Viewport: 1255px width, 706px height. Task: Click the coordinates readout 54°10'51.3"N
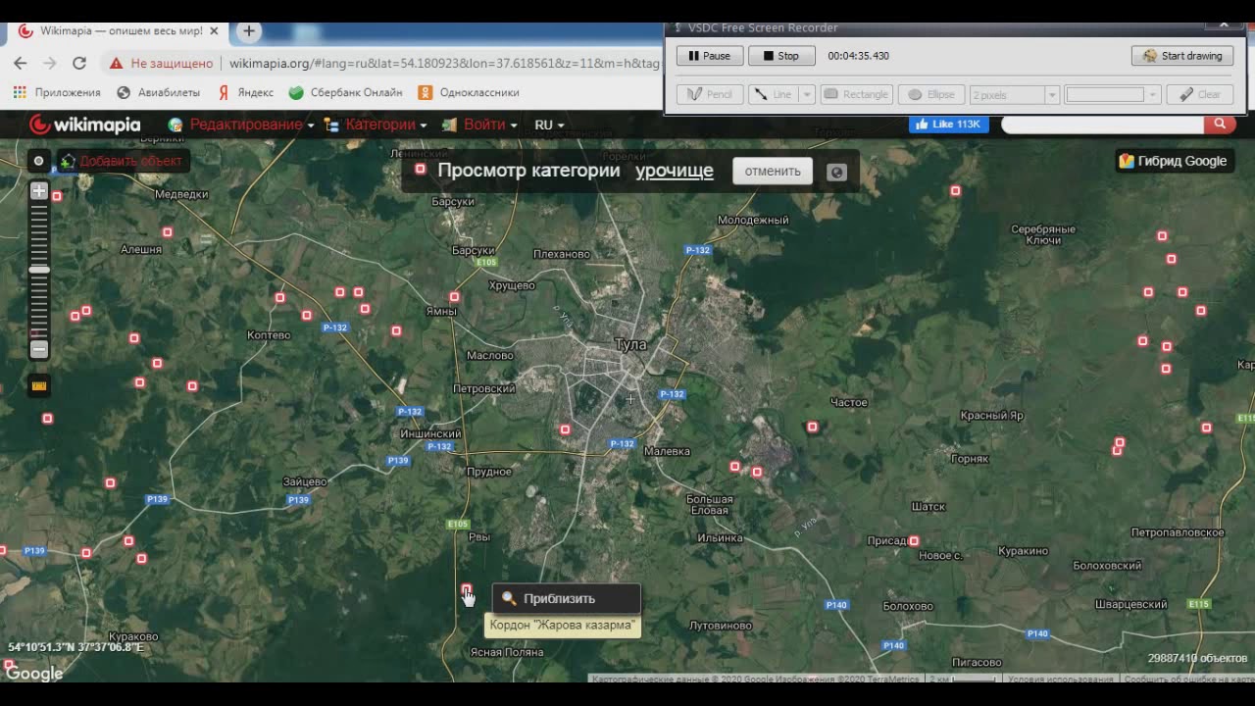click(75, 647)
